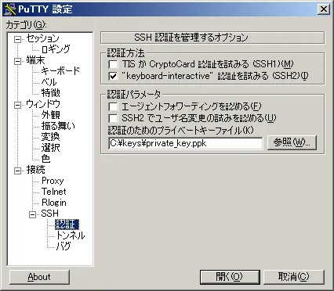The width and height of the screenshot is (334, 291).
Task: Click the private key file path field
Action: click(185, 143)
